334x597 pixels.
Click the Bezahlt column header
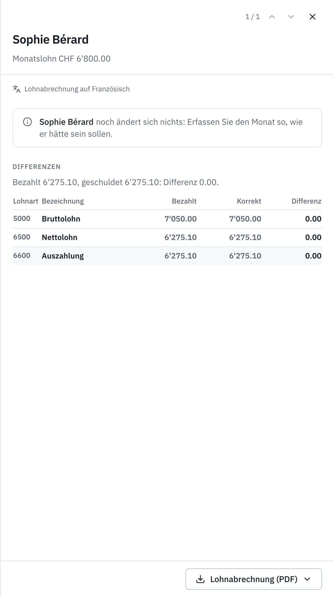pyautogui.click(x=184, y=201)
